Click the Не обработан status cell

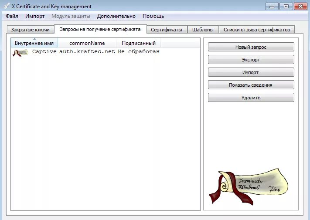pyautogui.click(x=139, y=51)
